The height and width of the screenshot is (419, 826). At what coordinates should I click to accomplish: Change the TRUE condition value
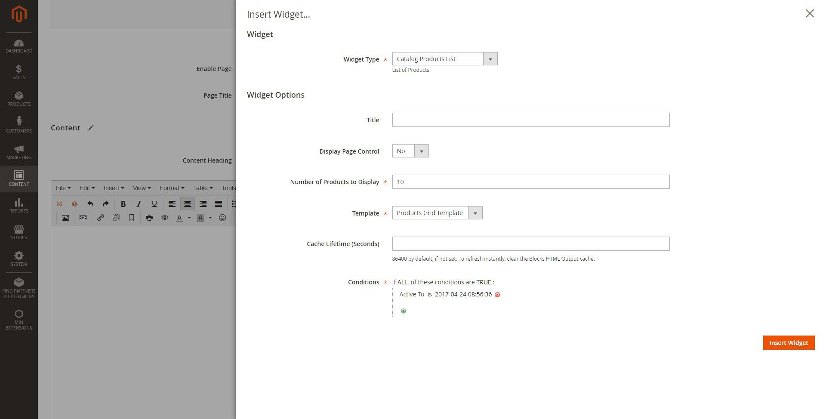tap(484, 282)
